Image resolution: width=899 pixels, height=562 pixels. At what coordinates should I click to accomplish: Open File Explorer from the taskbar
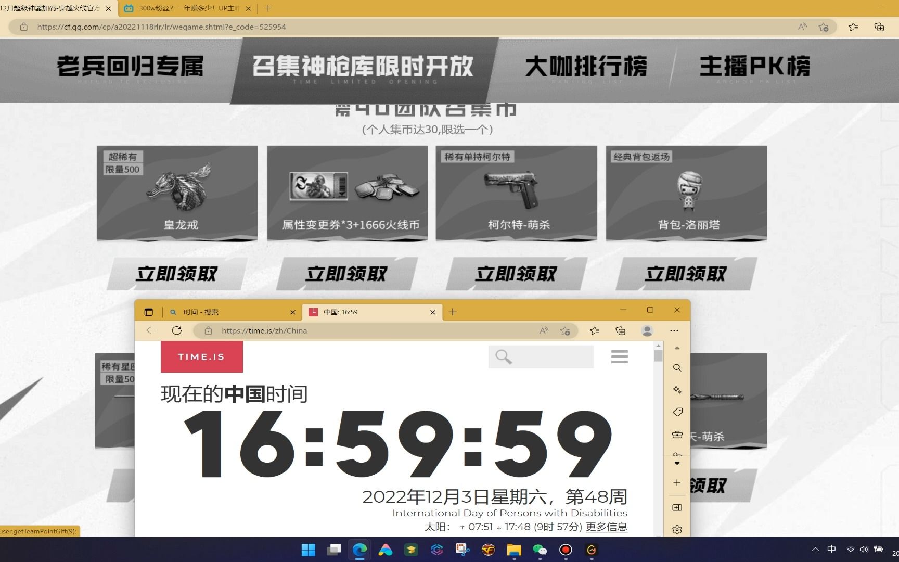[514, 550]
